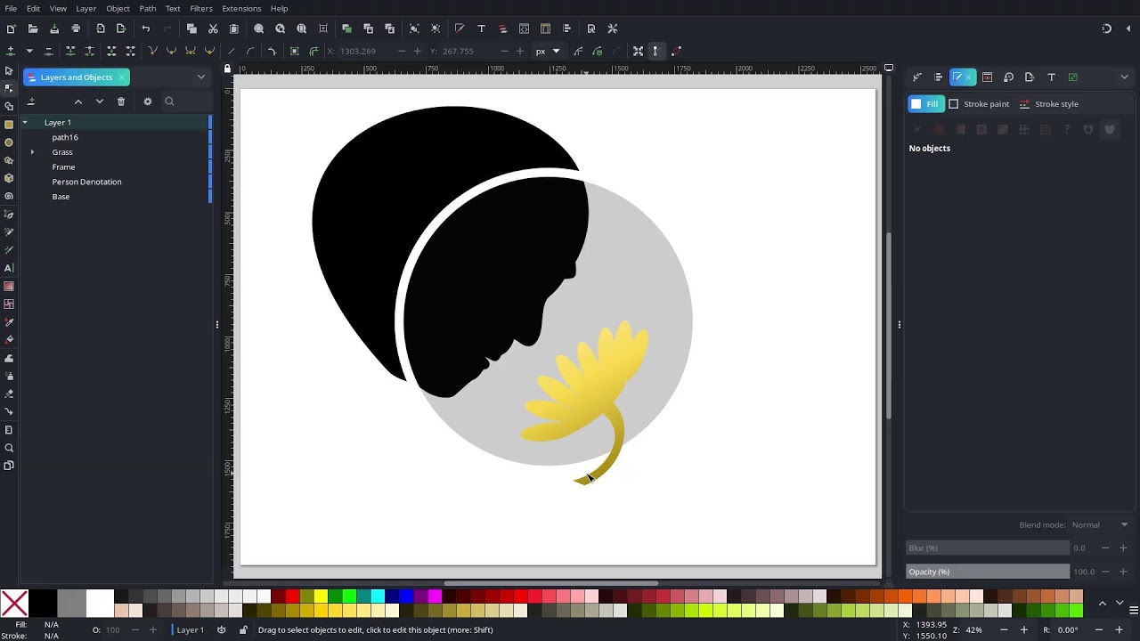Image resolution: width=1140 pixels, height=641 pixels.
Task: Select the Dropper color picker tool
Action: click(9, 322)
